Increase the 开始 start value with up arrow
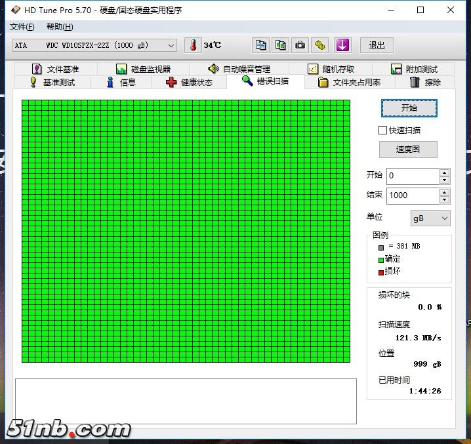The height and width of the screenshot is (444, 471). point(445,172)
